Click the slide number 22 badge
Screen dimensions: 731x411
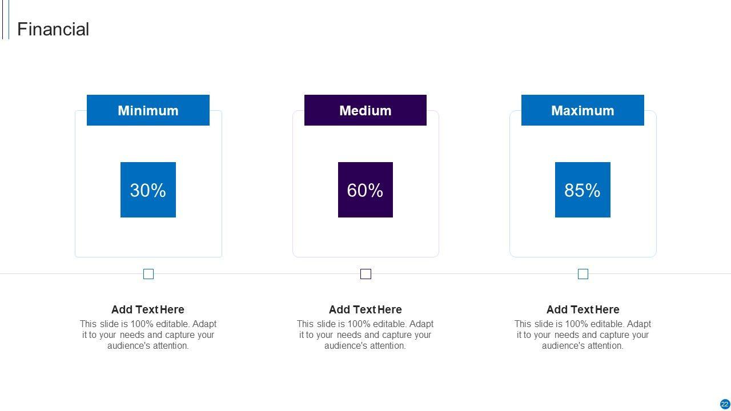(725, 404)
